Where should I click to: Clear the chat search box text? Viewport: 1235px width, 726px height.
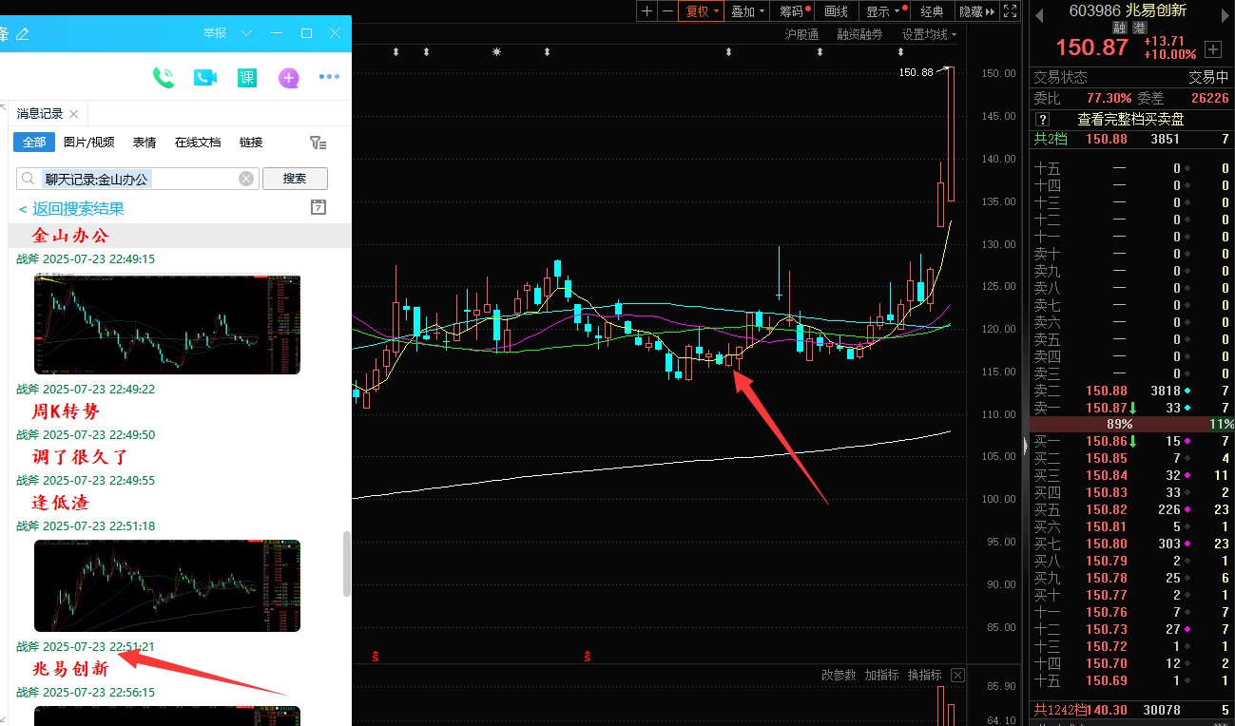tap(246, 179)
